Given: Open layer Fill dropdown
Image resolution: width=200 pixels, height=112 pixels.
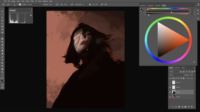Looking at the screenshot, I should (194, 78).
